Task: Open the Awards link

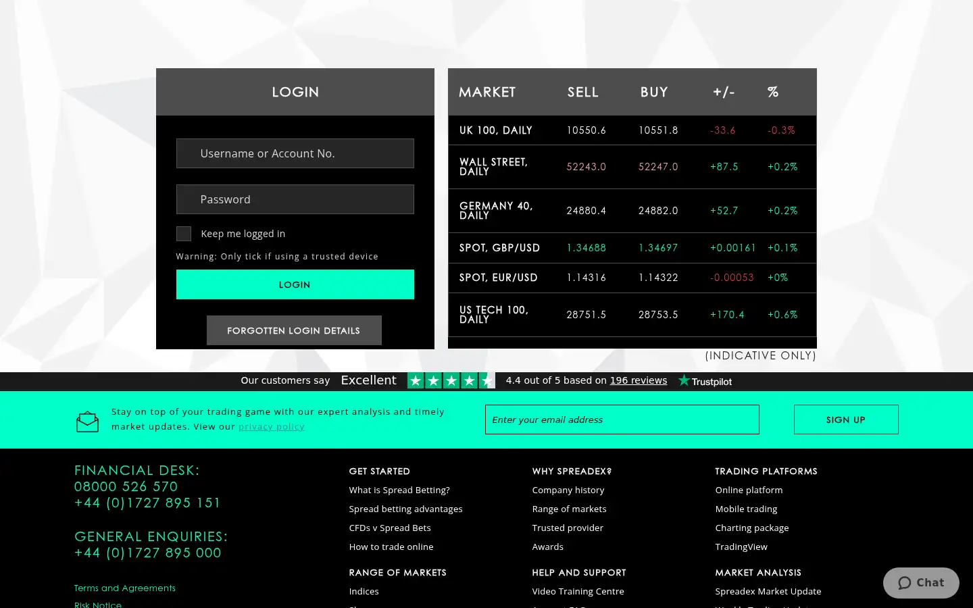Action: click(548, 547)
